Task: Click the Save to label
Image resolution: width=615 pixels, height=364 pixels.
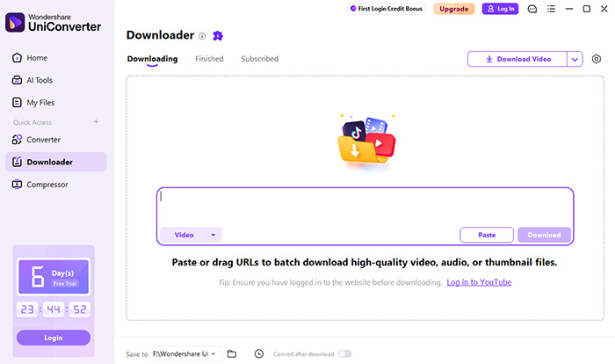Action: (x=136, y=354)
